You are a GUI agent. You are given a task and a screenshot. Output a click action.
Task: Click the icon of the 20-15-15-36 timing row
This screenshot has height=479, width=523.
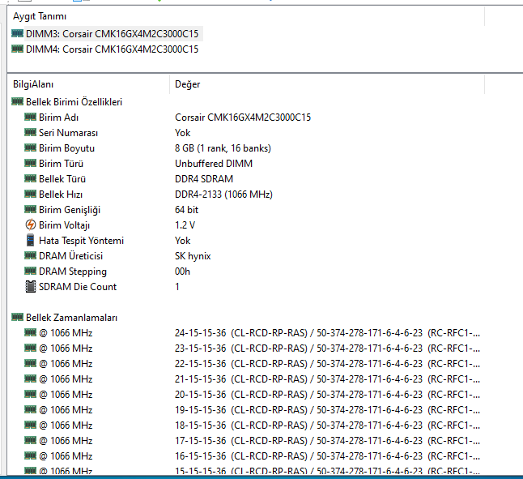30,394
